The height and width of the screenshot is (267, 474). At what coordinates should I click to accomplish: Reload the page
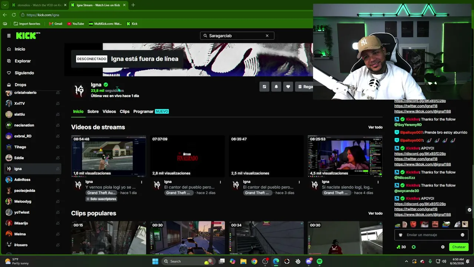14,15
